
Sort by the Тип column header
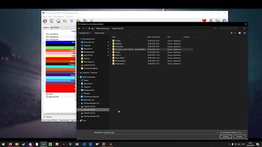tap(169, 37)
